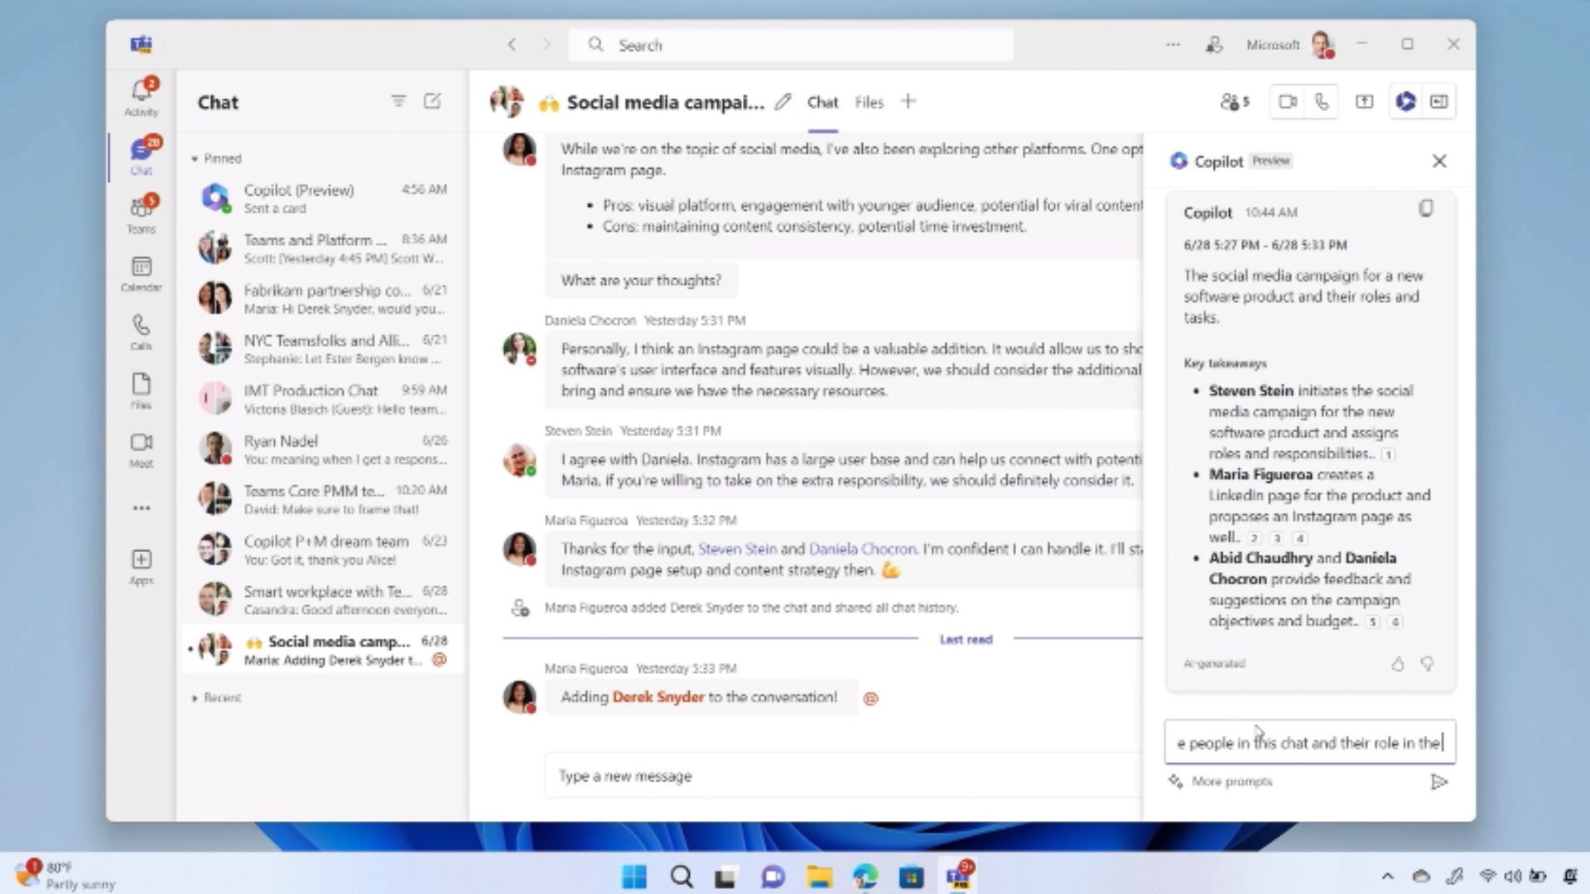Collapse the Pinned chats section
This screenshot has width=1590, height=894.
[195, 158]
